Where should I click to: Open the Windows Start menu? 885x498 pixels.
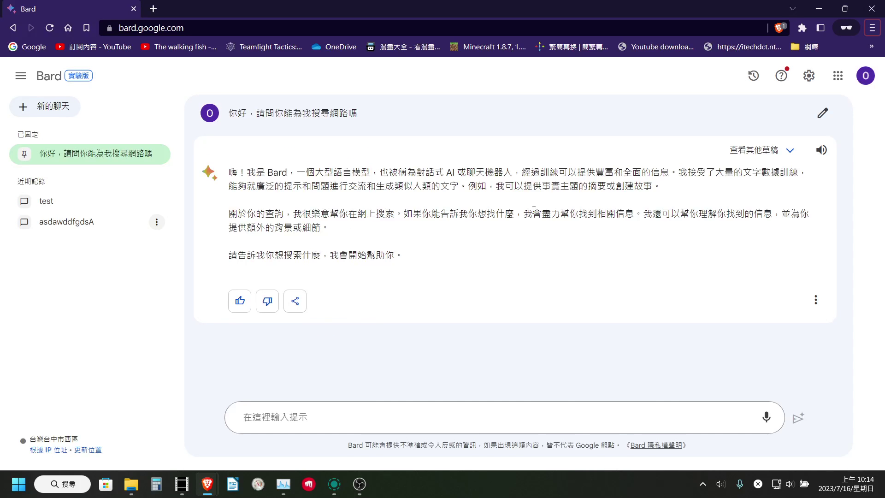pos(18,484)
